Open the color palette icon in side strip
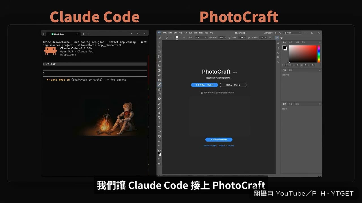This screenshot has width=362, height=203. [278, 52]
